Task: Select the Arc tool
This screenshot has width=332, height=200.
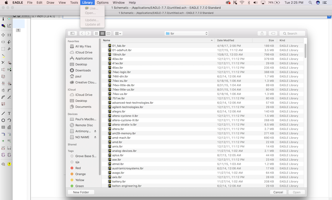Action: [9, 120]
